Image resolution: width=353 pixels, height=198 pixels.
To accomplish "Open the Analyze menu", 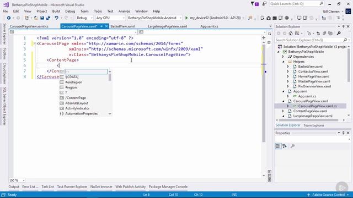I will (x=124, y=11).
